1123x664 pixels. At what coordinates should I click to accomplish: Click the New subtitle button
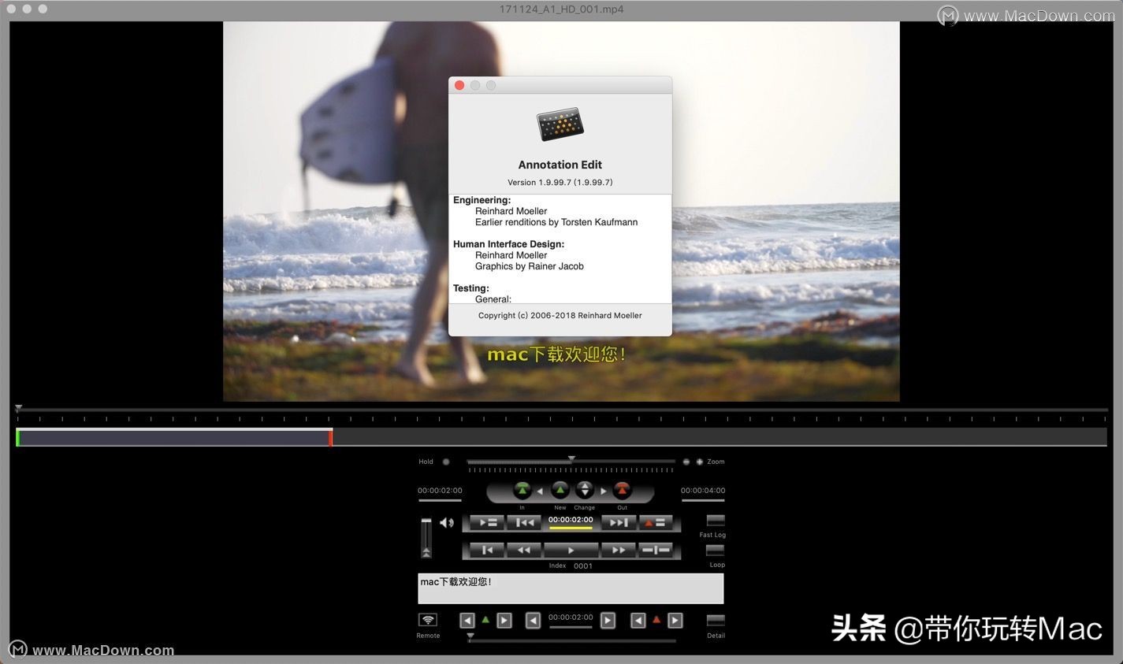[560, 491]
